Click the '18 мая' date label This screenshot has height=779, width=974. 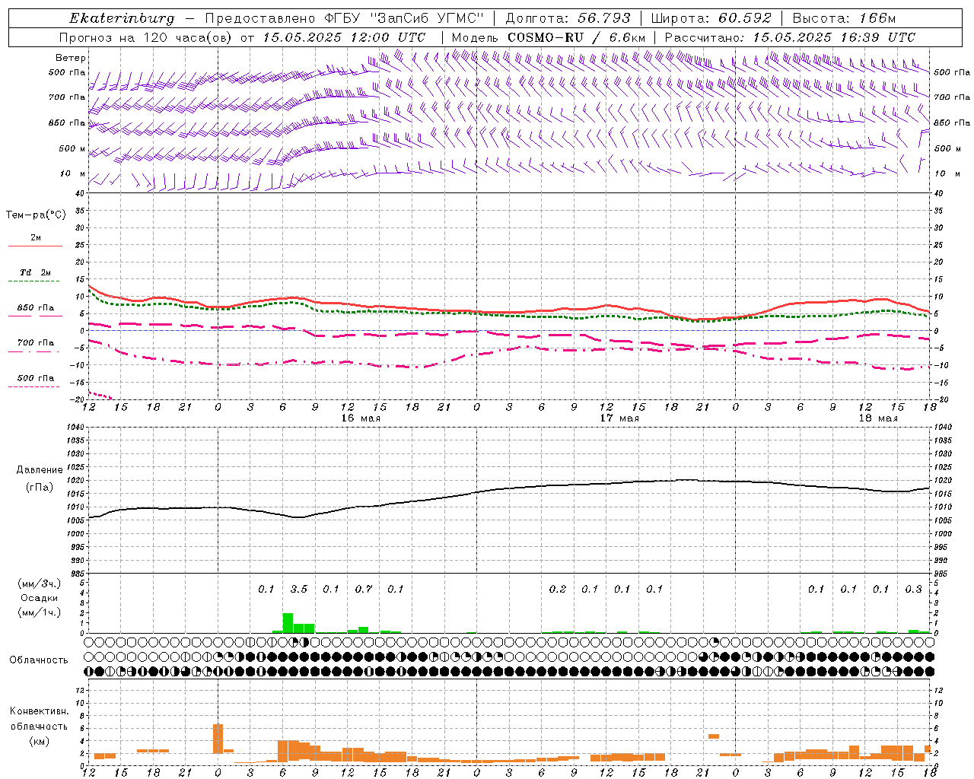pos(878,418)
